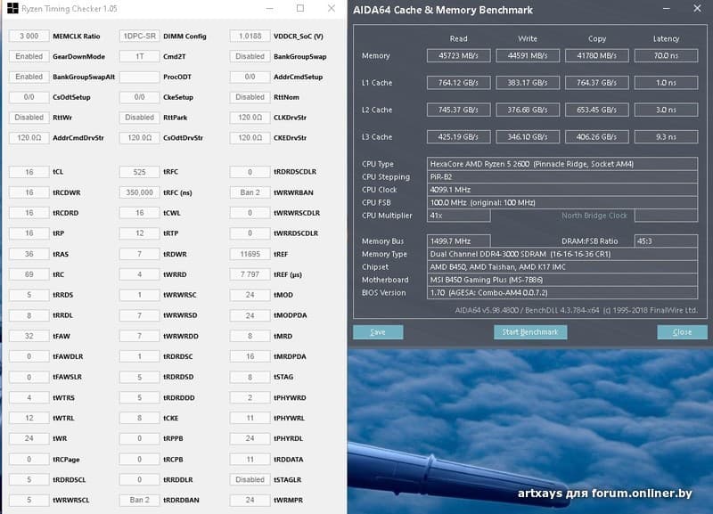Click the Memory Latency value box
The width and height of the screenshot is (713, 514).
pos(666,55)
